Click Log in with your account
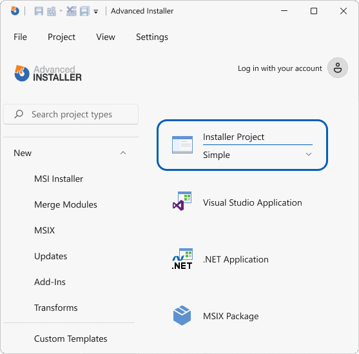This screenshot has height=354, width=359. point(280,68)
